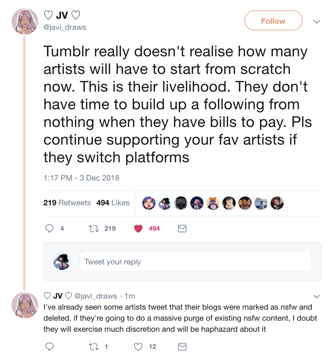This screenshot has width=333, height=356.
Task: View the 219 Retweets list
Action: 67,203
